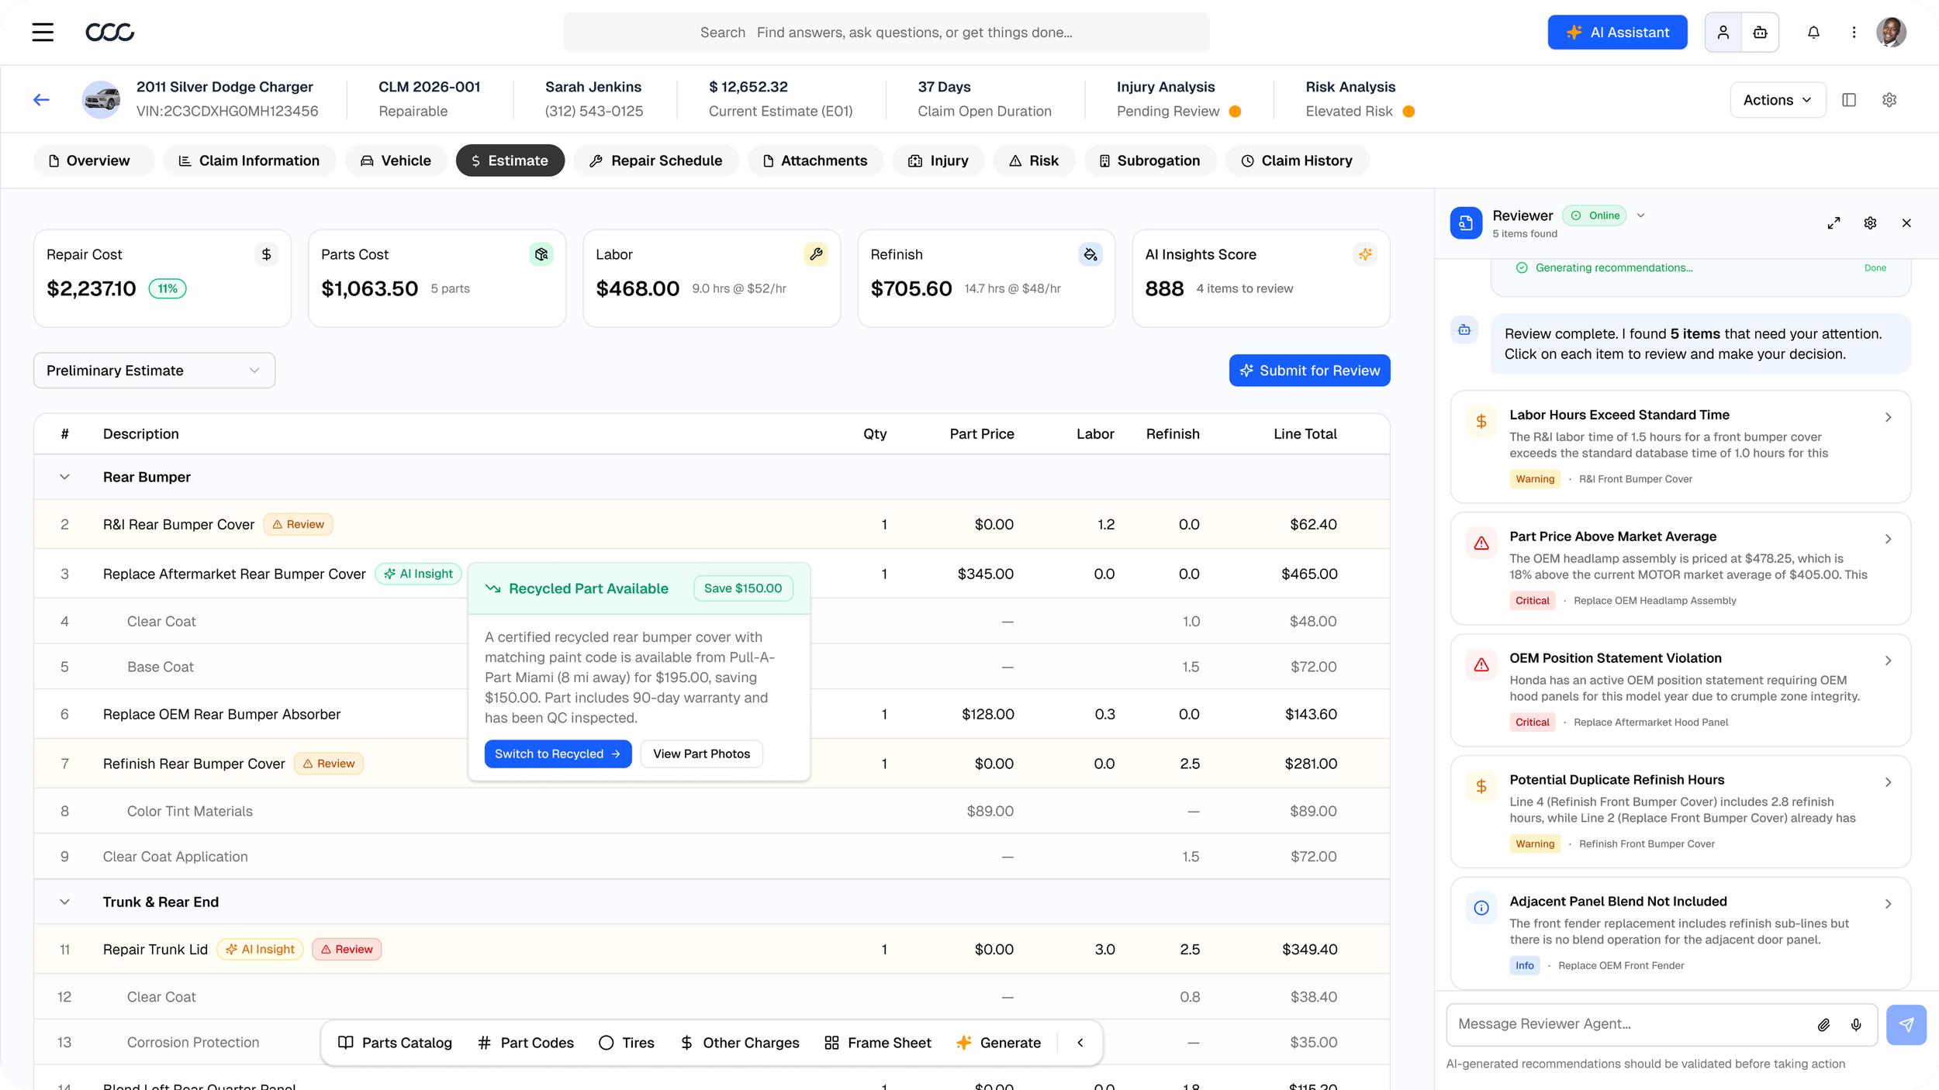This screenshot has width=1939, height=1090.
Task: Click the AI Insights Score sparkle icon
Action: (1365, 254)
